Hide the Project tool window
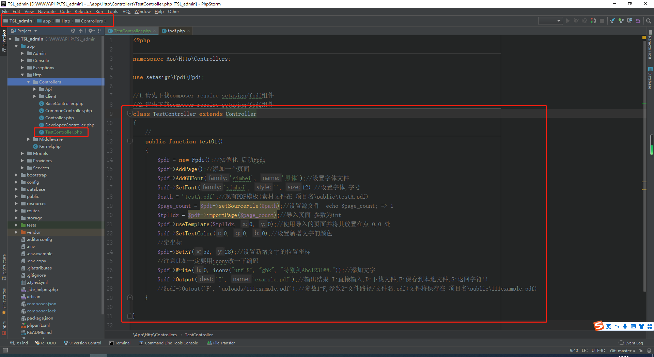Image resolution: width=654 pixels, height=357 pixels. pos(100,31)
